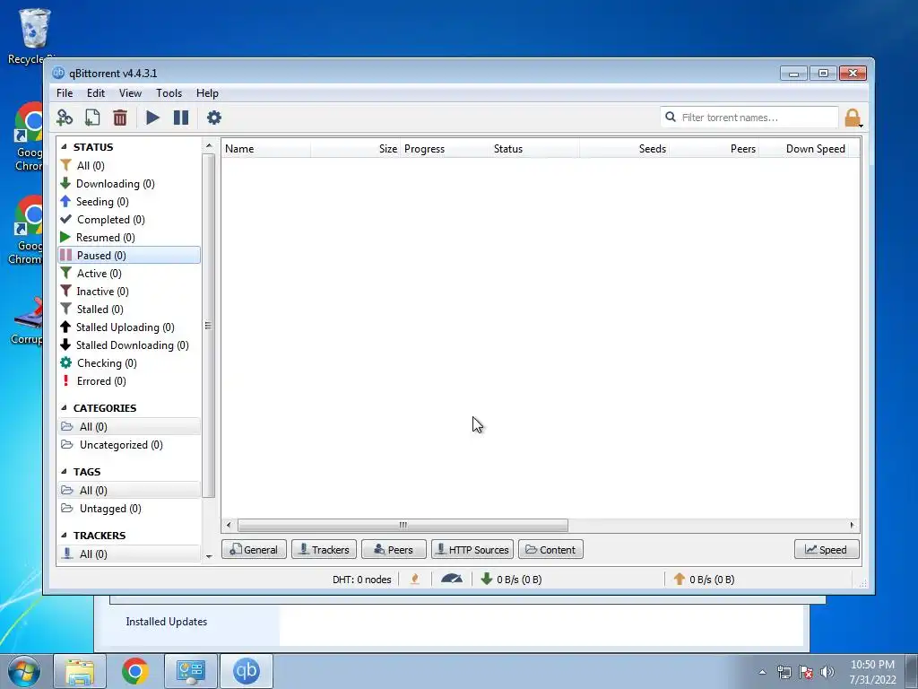This screenshot has height=689, width=918.
Task: Click the download speed 0 B/s indicator
Action: click(x=511, y=580)
